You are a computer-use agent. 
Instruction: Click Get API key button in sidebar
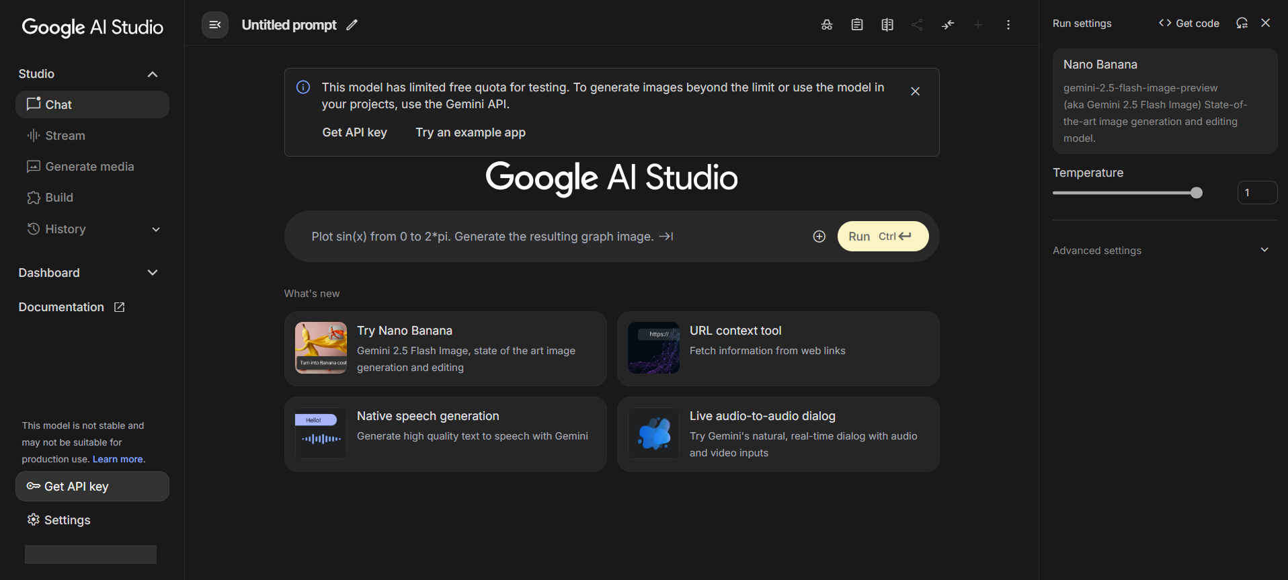[92, 487]
